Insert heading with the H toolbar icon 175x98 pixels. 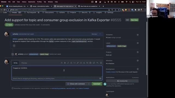pos(62,63)
